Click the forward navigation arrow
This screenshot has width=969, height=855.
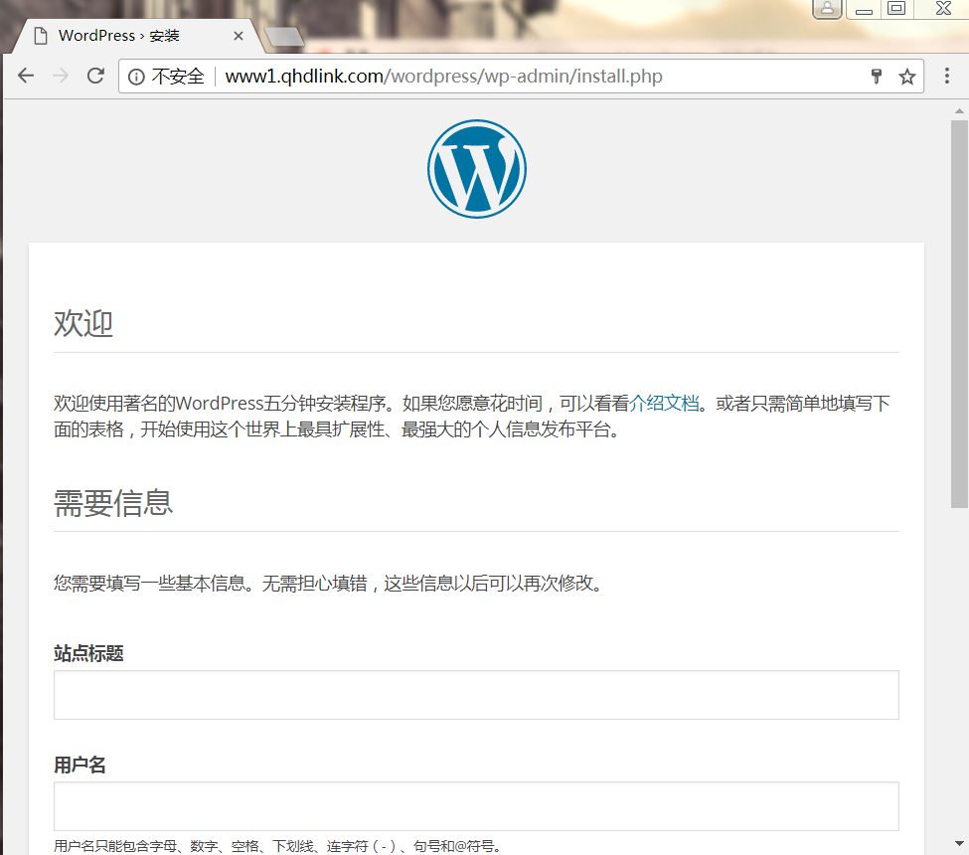(61, 76)
